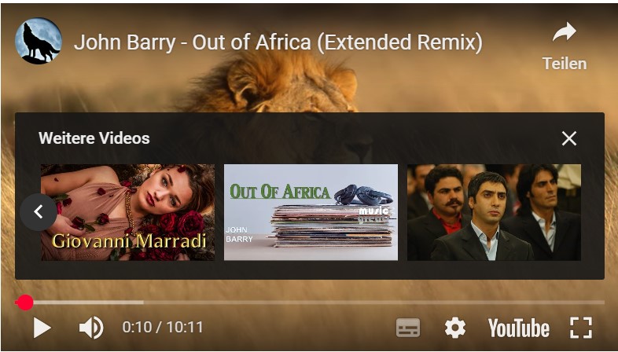Toggle subtitles with the captions icon
The height and width of the screenshot is (352, 618).
coord(408,328)
